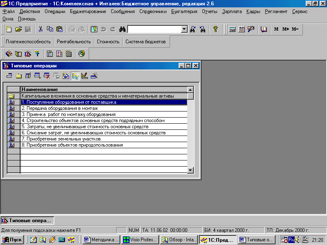Click the colorful globe help toolbar icon
The image size is (327, 245).
pos(81,54)
